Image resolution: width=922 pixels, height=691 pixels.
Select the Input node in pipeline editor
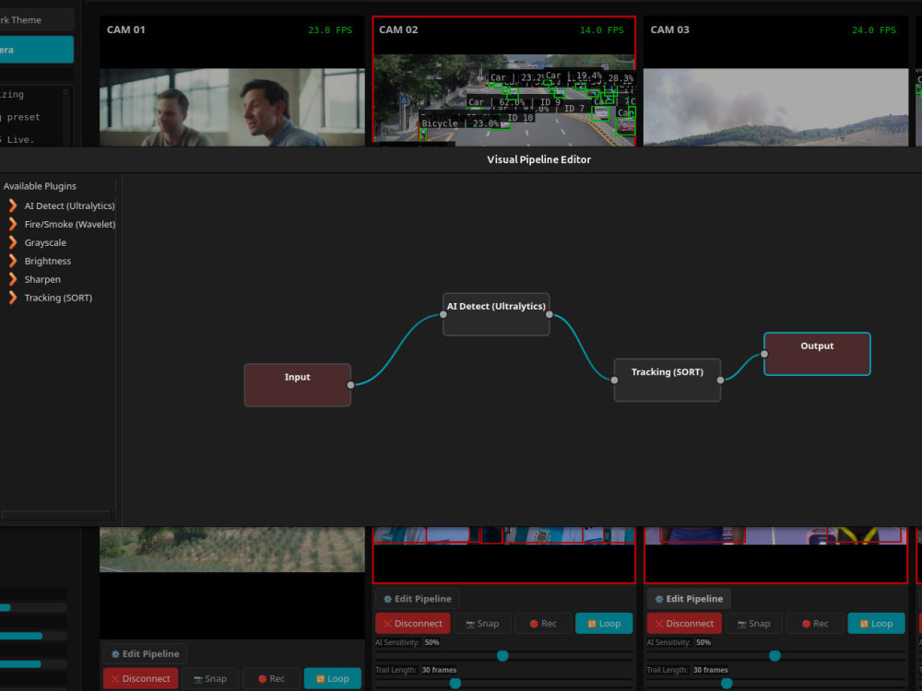pos(298,385)
